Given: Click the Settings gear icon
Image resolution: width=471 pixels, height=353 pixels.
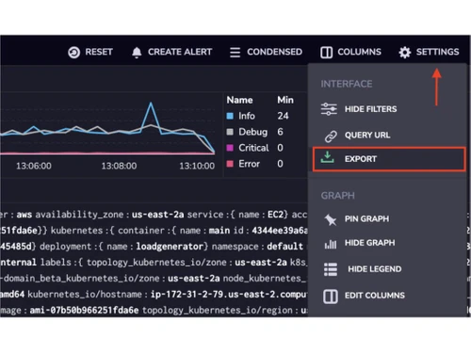Looking at the screenshot, I should (405, 52).
